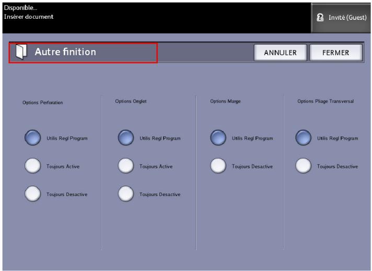This screenshot has height=271, width=372.
Task: Click the Invité (Guest) user icon
Action: click(320, 17)
